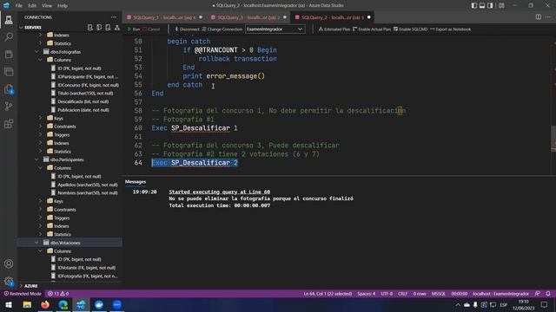Open the Accounts icon in the activity bar
Viewport: 556px width, 312px height.
9,263
